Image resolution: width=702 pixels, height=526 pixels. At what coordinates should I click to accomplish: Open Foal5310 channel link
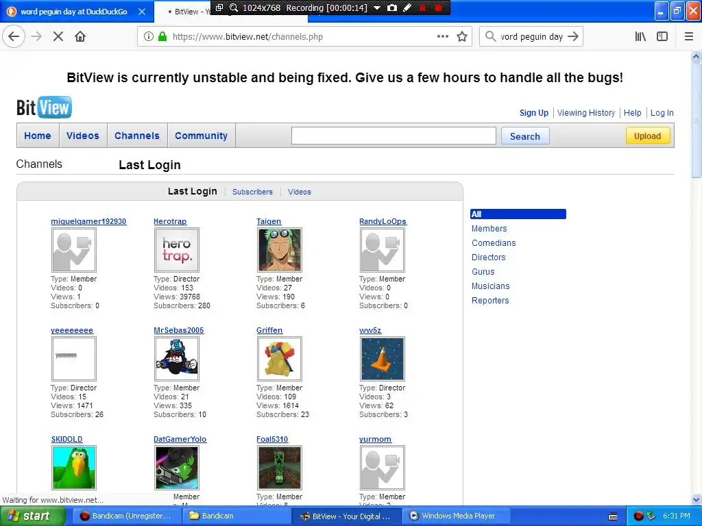click(x=272, y=439)
